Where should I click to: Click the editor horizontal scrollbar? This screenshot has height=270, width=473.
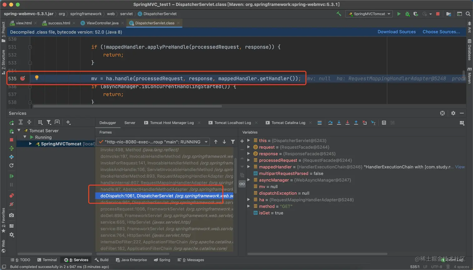[128, 106]
